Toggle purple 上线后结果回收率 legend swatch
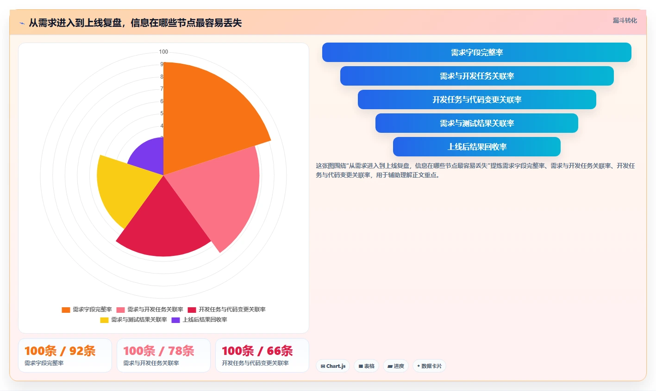The height and width of the screenshot is (391, 656). coord(175,320)
